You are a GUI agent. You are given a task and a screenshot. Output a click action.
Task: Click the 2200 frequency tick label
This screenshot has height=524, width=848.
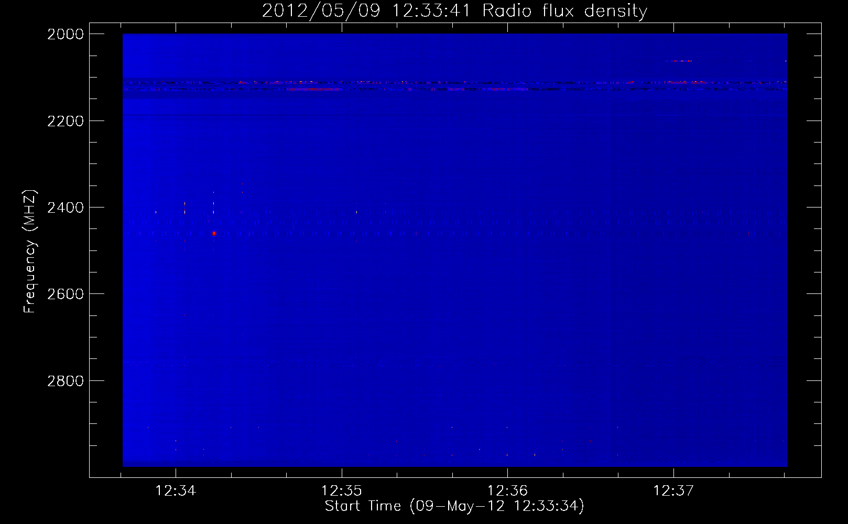(x=66, y=121)
